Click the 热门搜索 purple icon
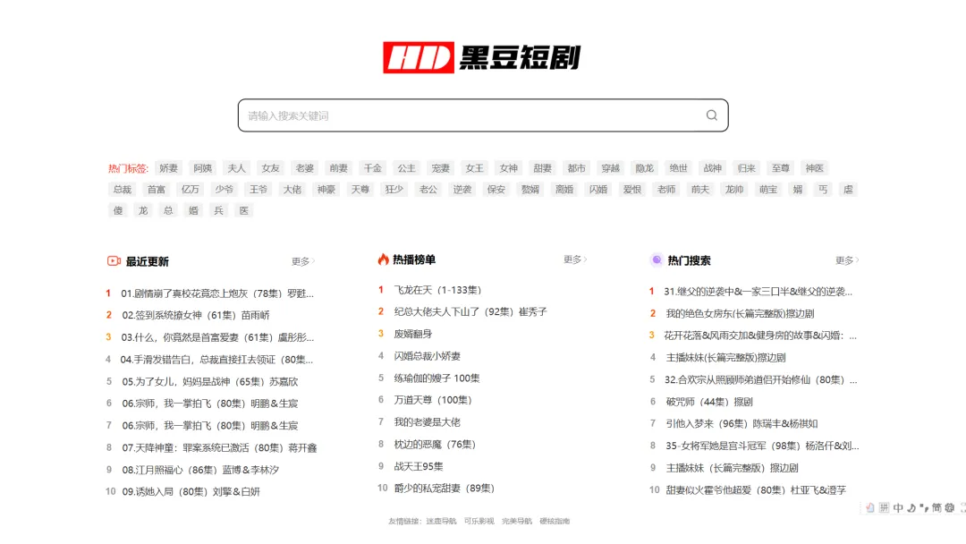 pos(657,260)
